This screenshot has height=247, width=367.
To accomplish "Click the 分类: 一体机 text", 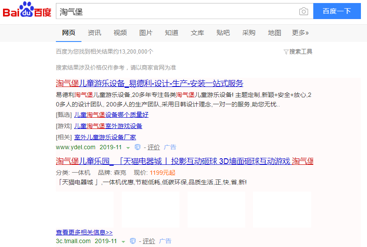I will pos(73,173).
